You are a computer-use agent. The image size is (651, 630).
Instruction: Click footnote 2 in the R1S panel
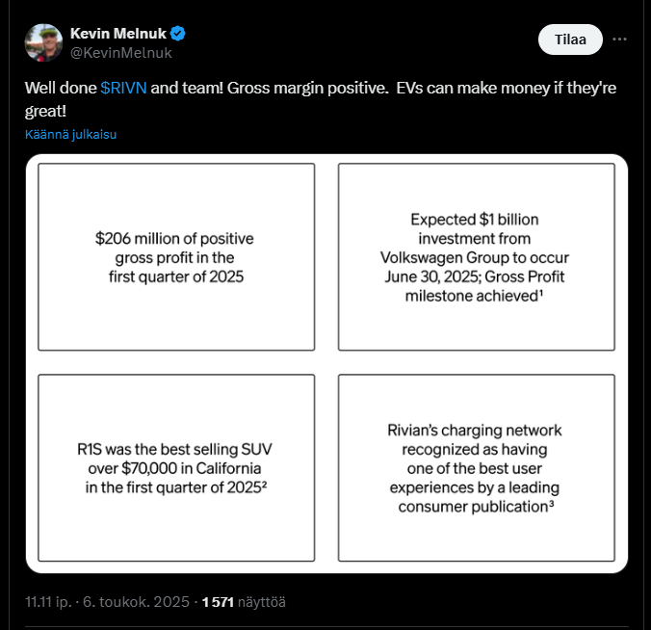pos(264,486)
